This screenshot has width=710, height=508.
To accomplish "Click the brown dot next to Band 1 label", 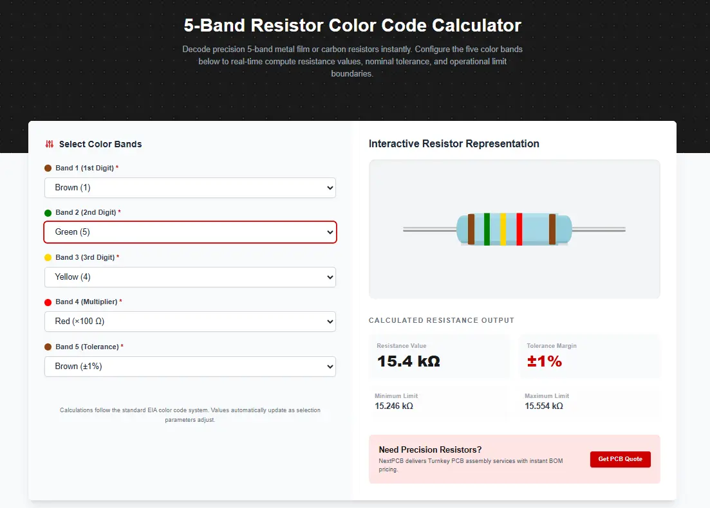I will click(48, 168).
